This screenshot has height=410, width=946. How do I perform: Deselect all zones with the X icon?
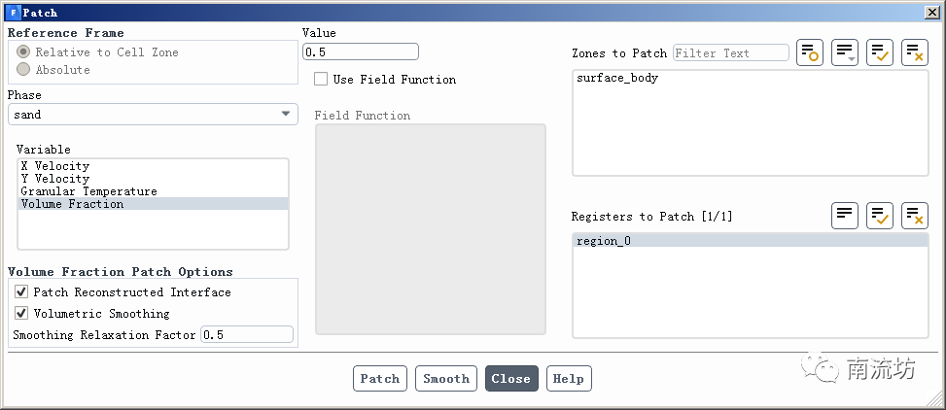tap(915, 53)
